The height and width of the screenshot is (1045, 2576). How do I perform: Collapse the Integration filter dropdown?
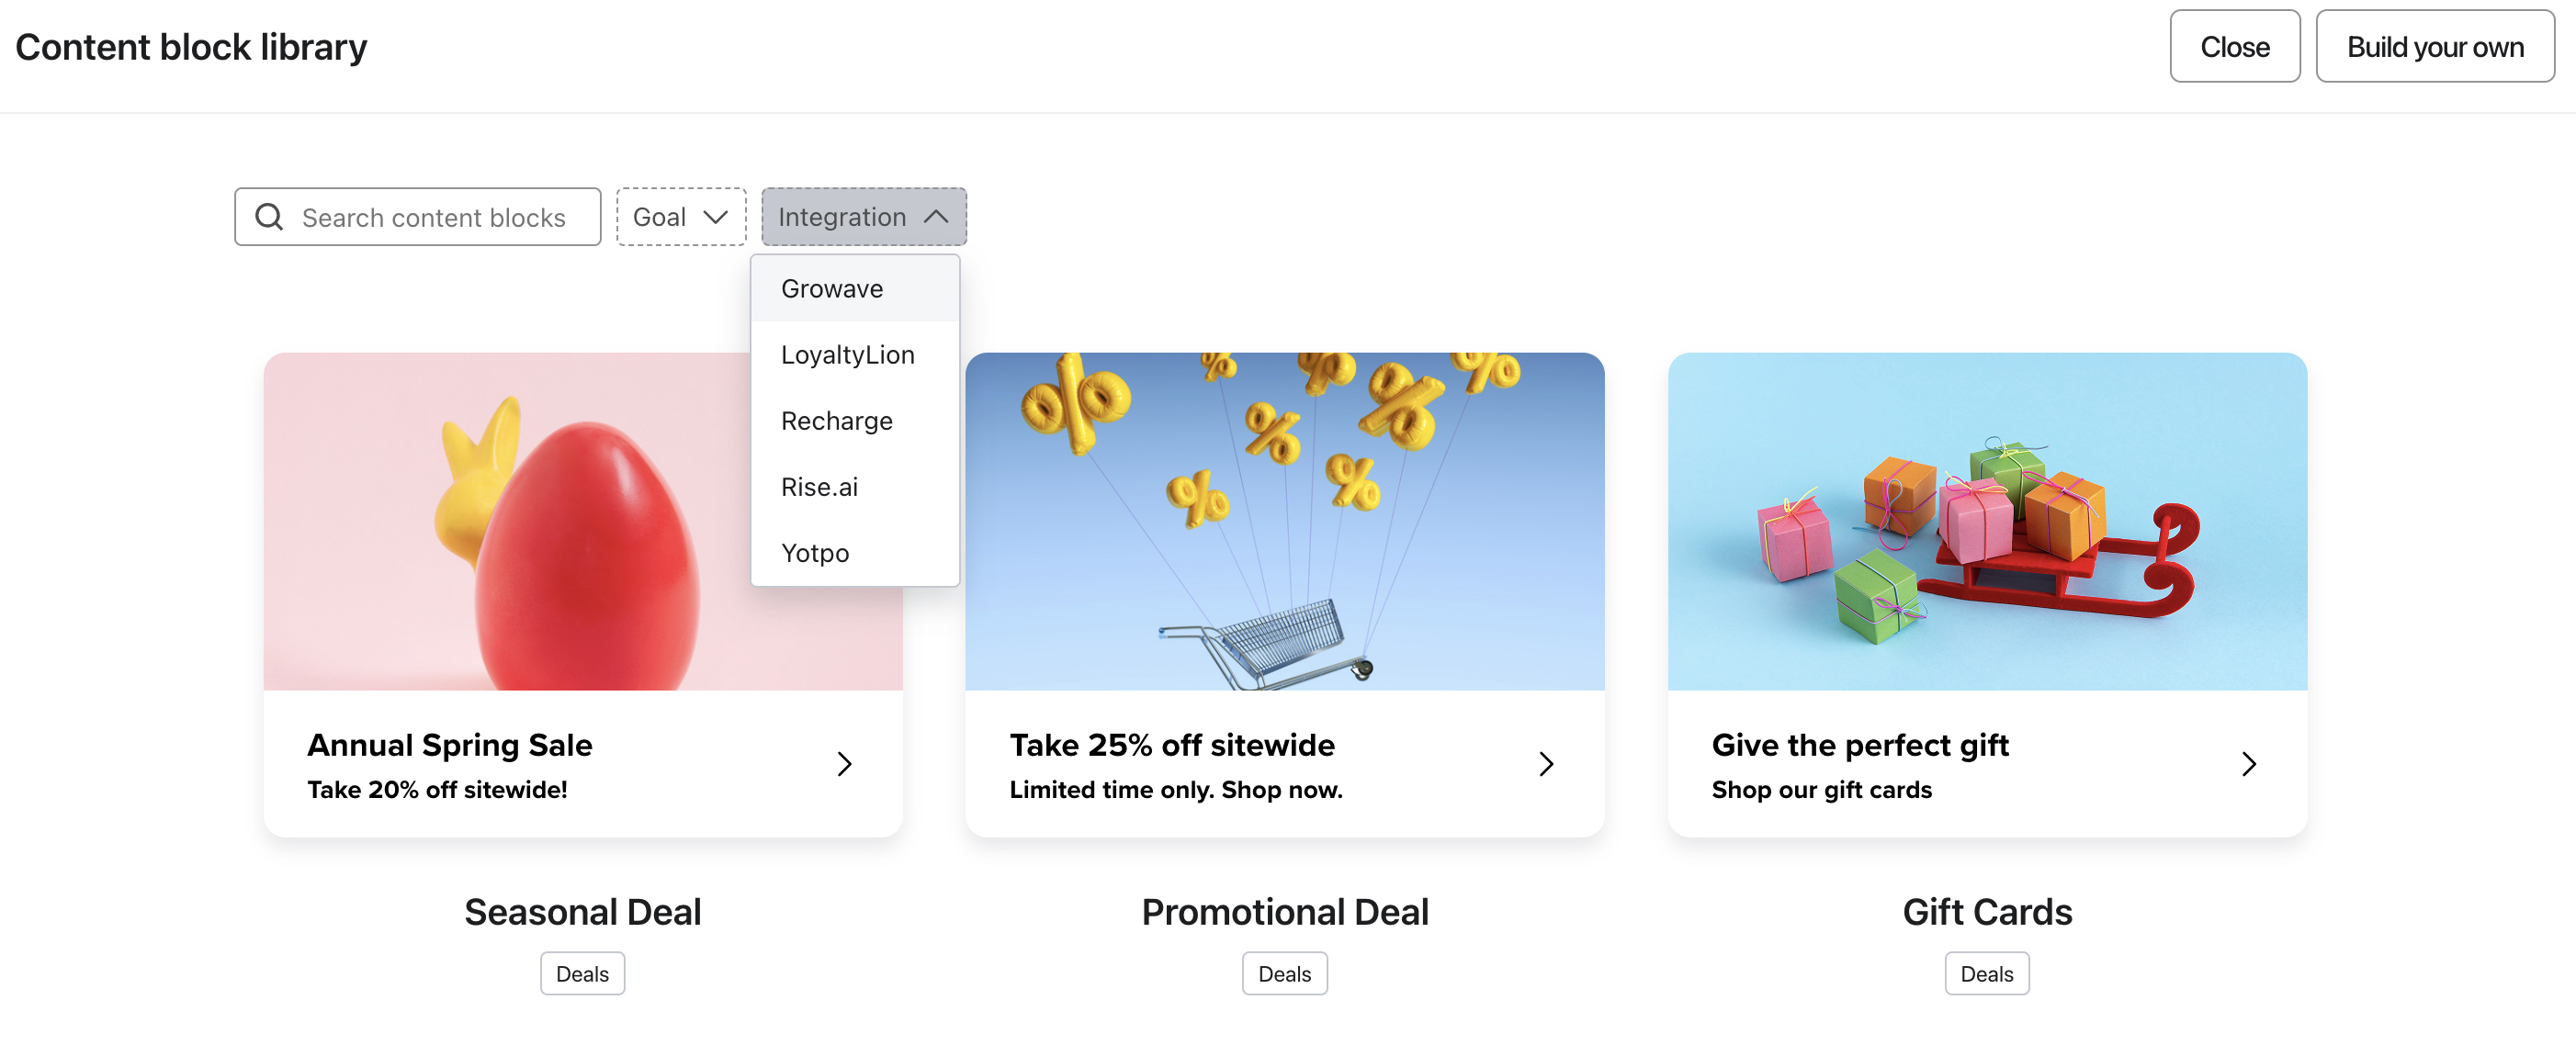[x=863, y=217]
